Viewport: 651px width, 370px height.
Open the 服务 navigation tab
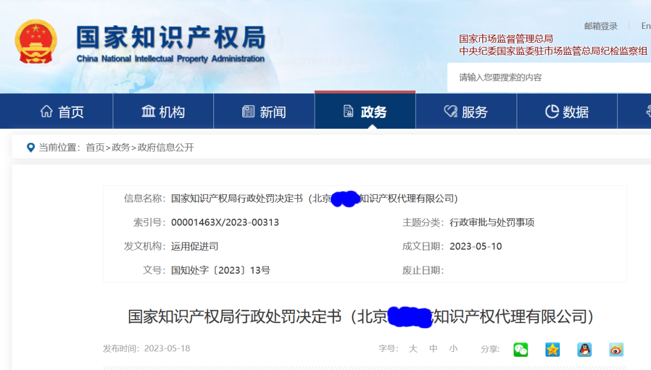(466, 111)
